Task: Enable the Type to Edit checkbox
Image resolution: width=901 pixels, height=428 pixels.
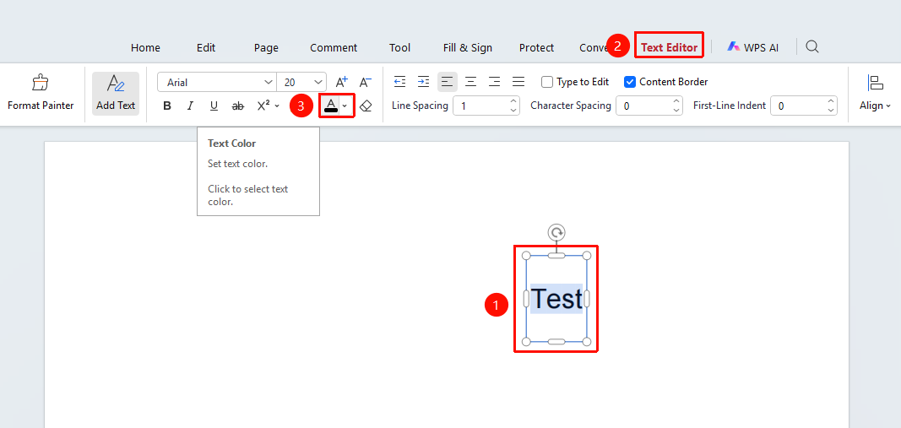Action: 547,82
